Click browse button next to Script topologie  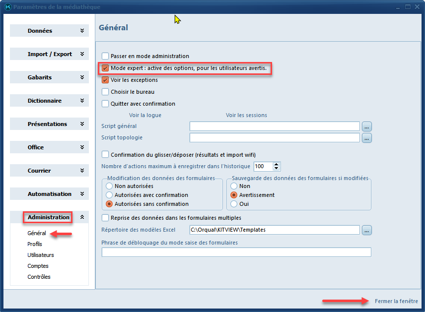coord(367,138)
